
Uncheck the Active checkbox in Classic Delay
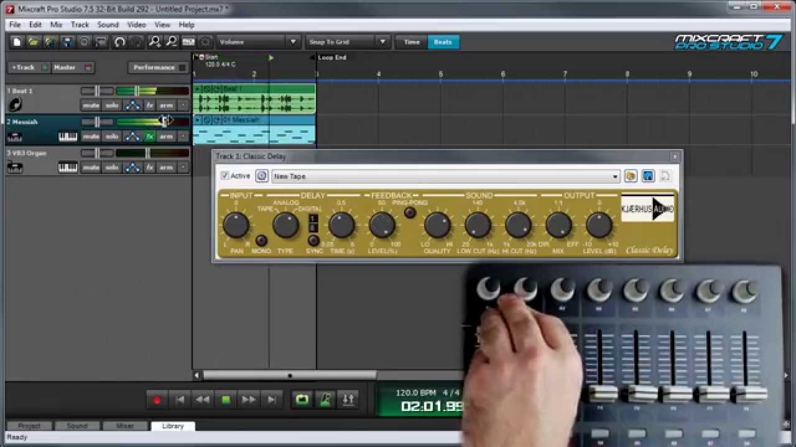point(225,176)
